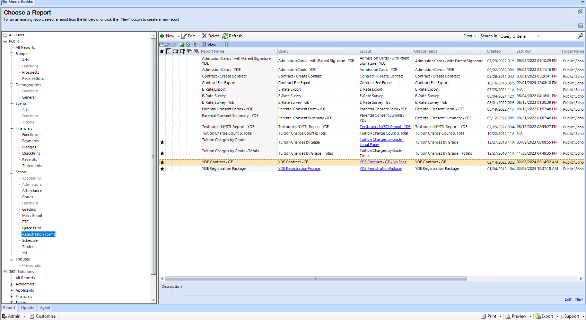586x320 pixels.
Task: Click the grid layout icon beside View
Action: tap(225, 45)
